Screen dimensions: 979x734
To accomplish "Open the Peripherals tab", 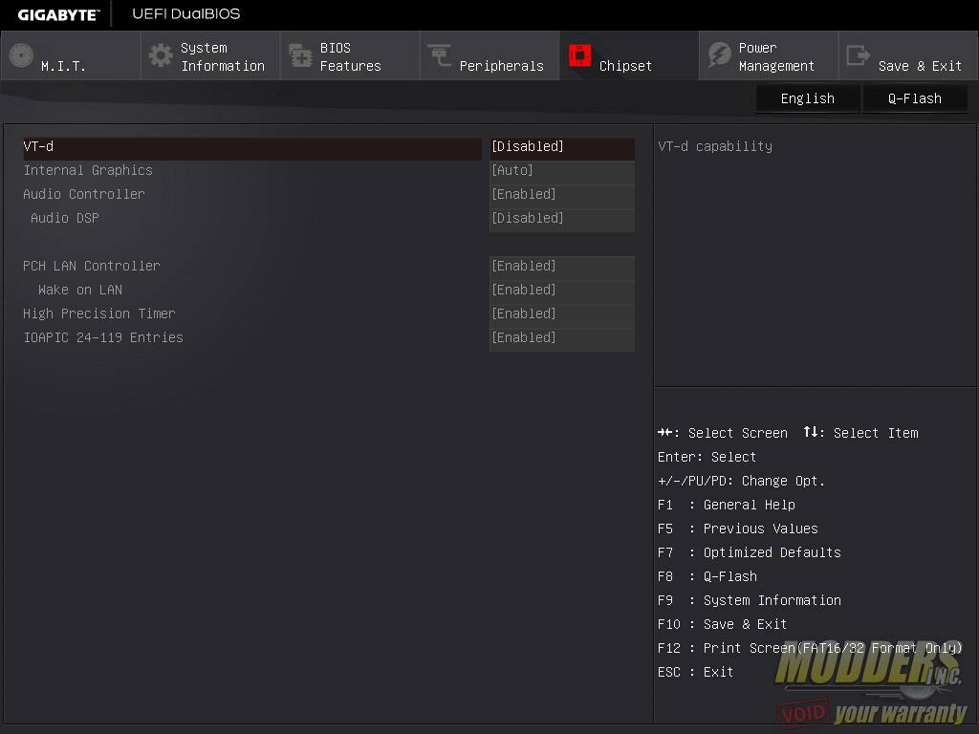I will coord(489,55).
